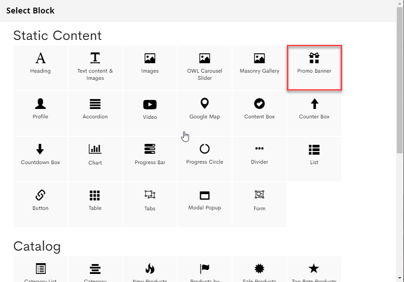Image resolution: width=404 pixels, height=282 pixels.
Task: Choose the Modal Popup block
Action: click(205, 205)
